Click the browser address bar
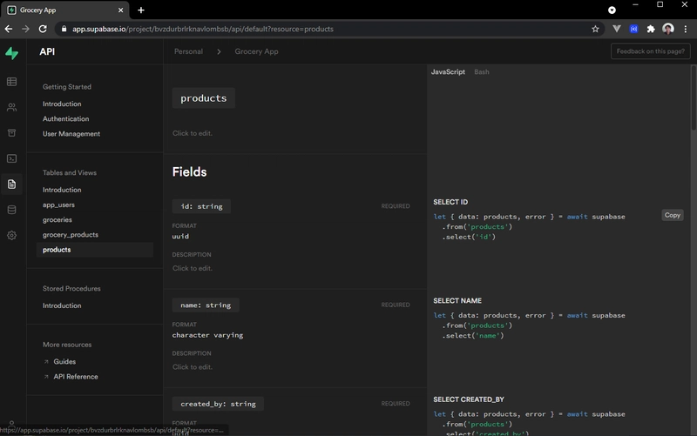This screenshot has width=697, height=436. 329,29
